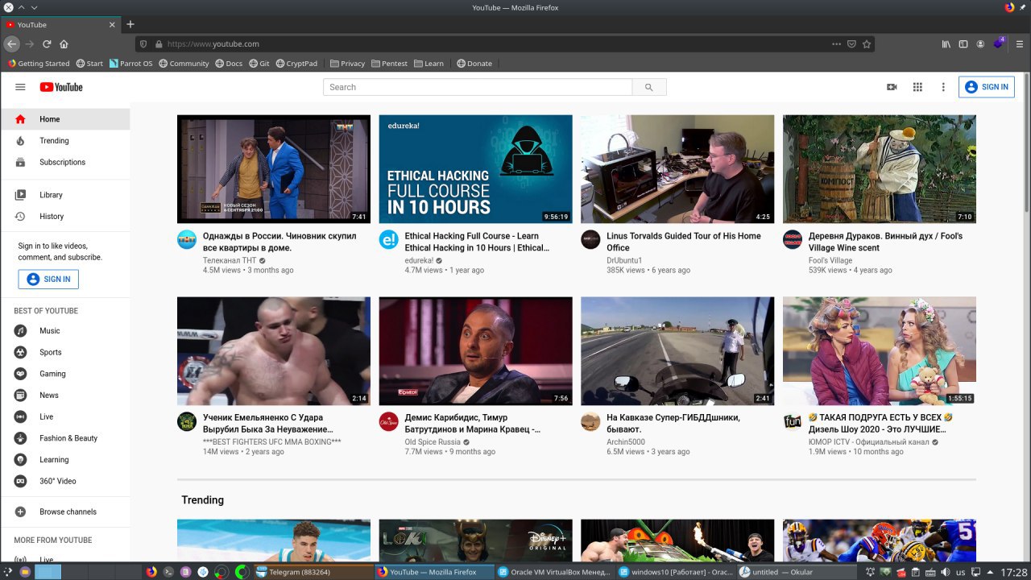The height and width of the screenshot is (580, 1031).
Task: Open History in sidebar
Action: click(x=65, y=217)
